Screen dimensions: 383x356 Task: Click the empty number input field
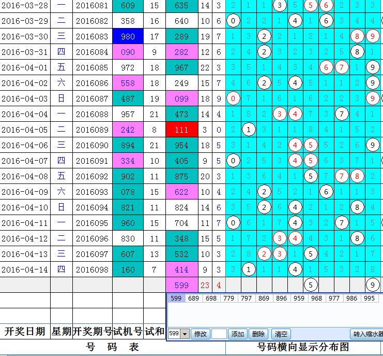point(219,334)
